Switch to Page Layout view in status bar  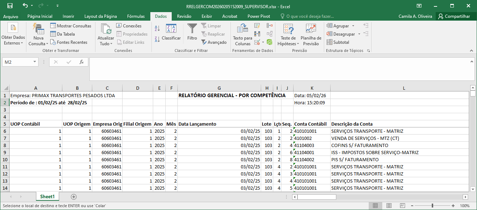click(389, 206)
